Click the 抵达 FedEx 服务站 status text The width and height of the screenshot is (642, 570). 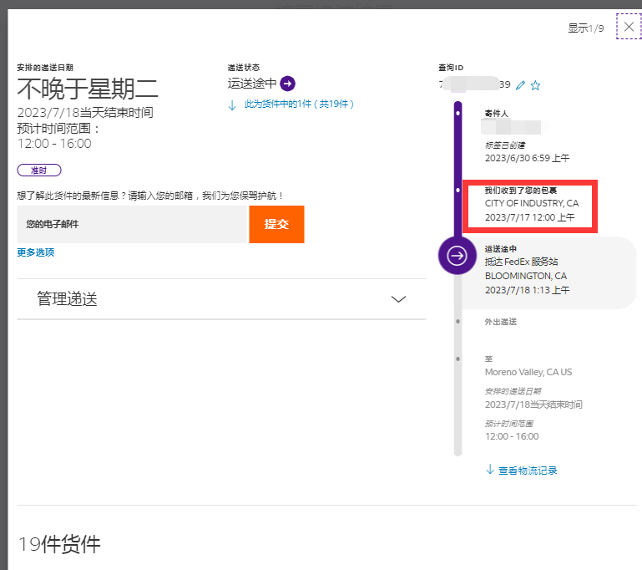[x=521, y=262]
